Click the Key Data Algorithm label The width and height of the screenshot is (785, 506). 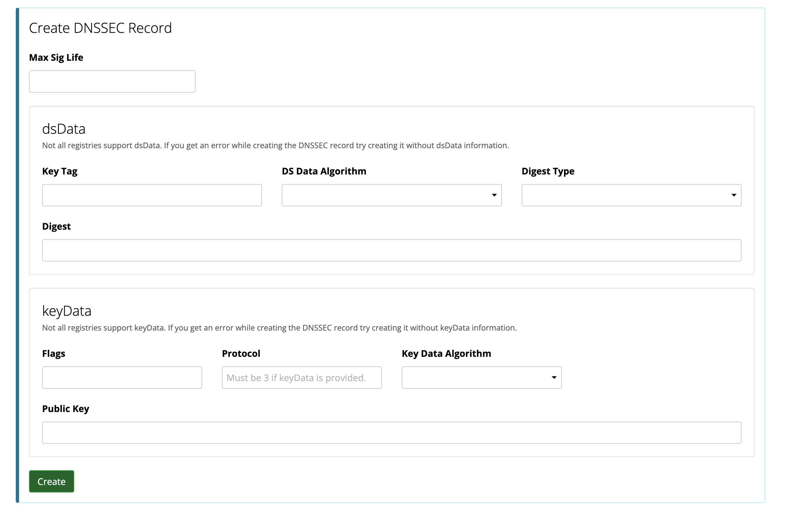(x=446, y=354)
